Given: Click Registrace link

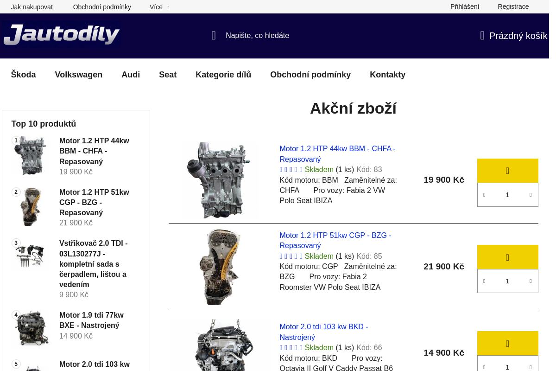Looking at the screenshot, I should [x=513, y=6].
